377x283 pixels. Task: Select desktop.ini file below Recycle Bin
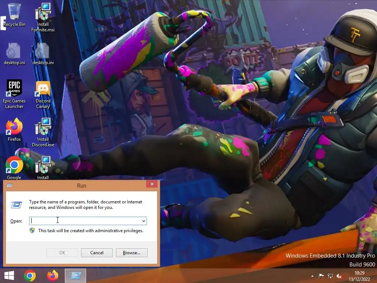[x=14, y=54]
